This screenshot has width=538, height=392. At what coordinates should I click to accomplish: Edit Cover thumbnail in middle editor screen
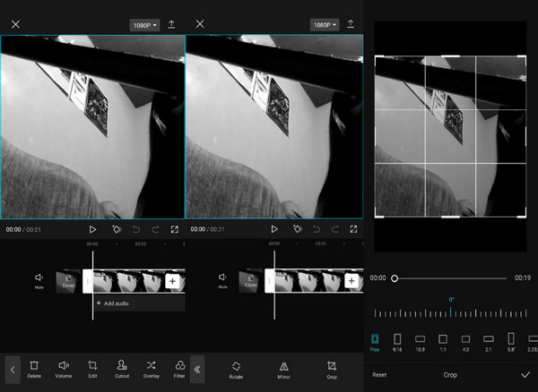click(x=251, y=281)
